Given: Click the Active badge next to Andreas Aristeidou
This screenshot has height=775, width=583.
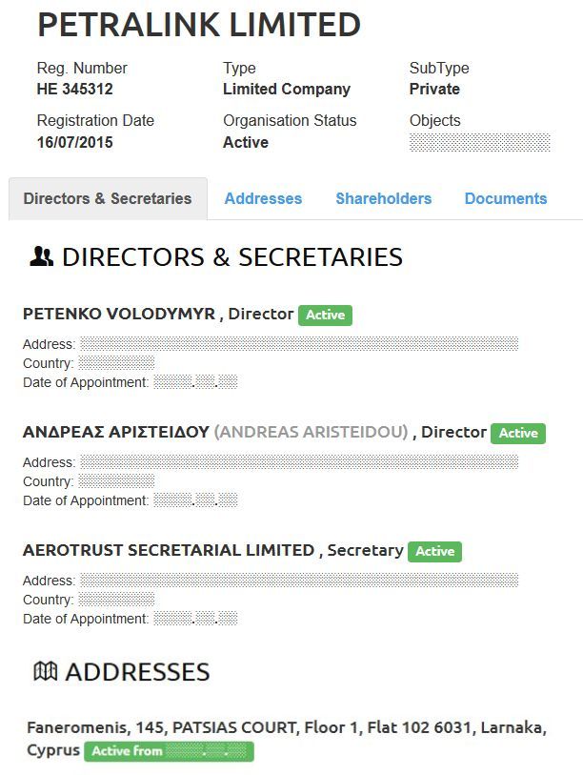Looking at the screenshot, I should tap(518, 433).
